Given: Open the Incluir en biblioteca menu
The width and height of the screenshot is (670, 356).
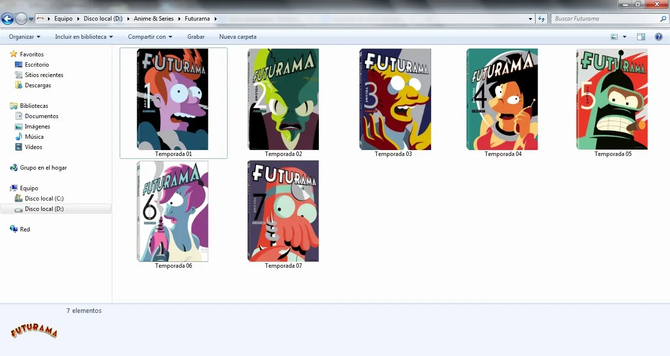Looking at the screenshot, I should (84, 37).
